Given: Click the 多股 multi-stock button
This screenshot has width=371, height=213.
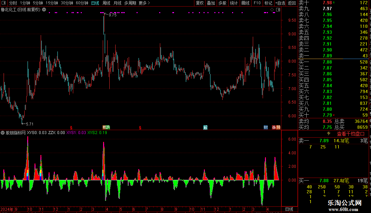Looking at the screenshot, I should 222,3.
